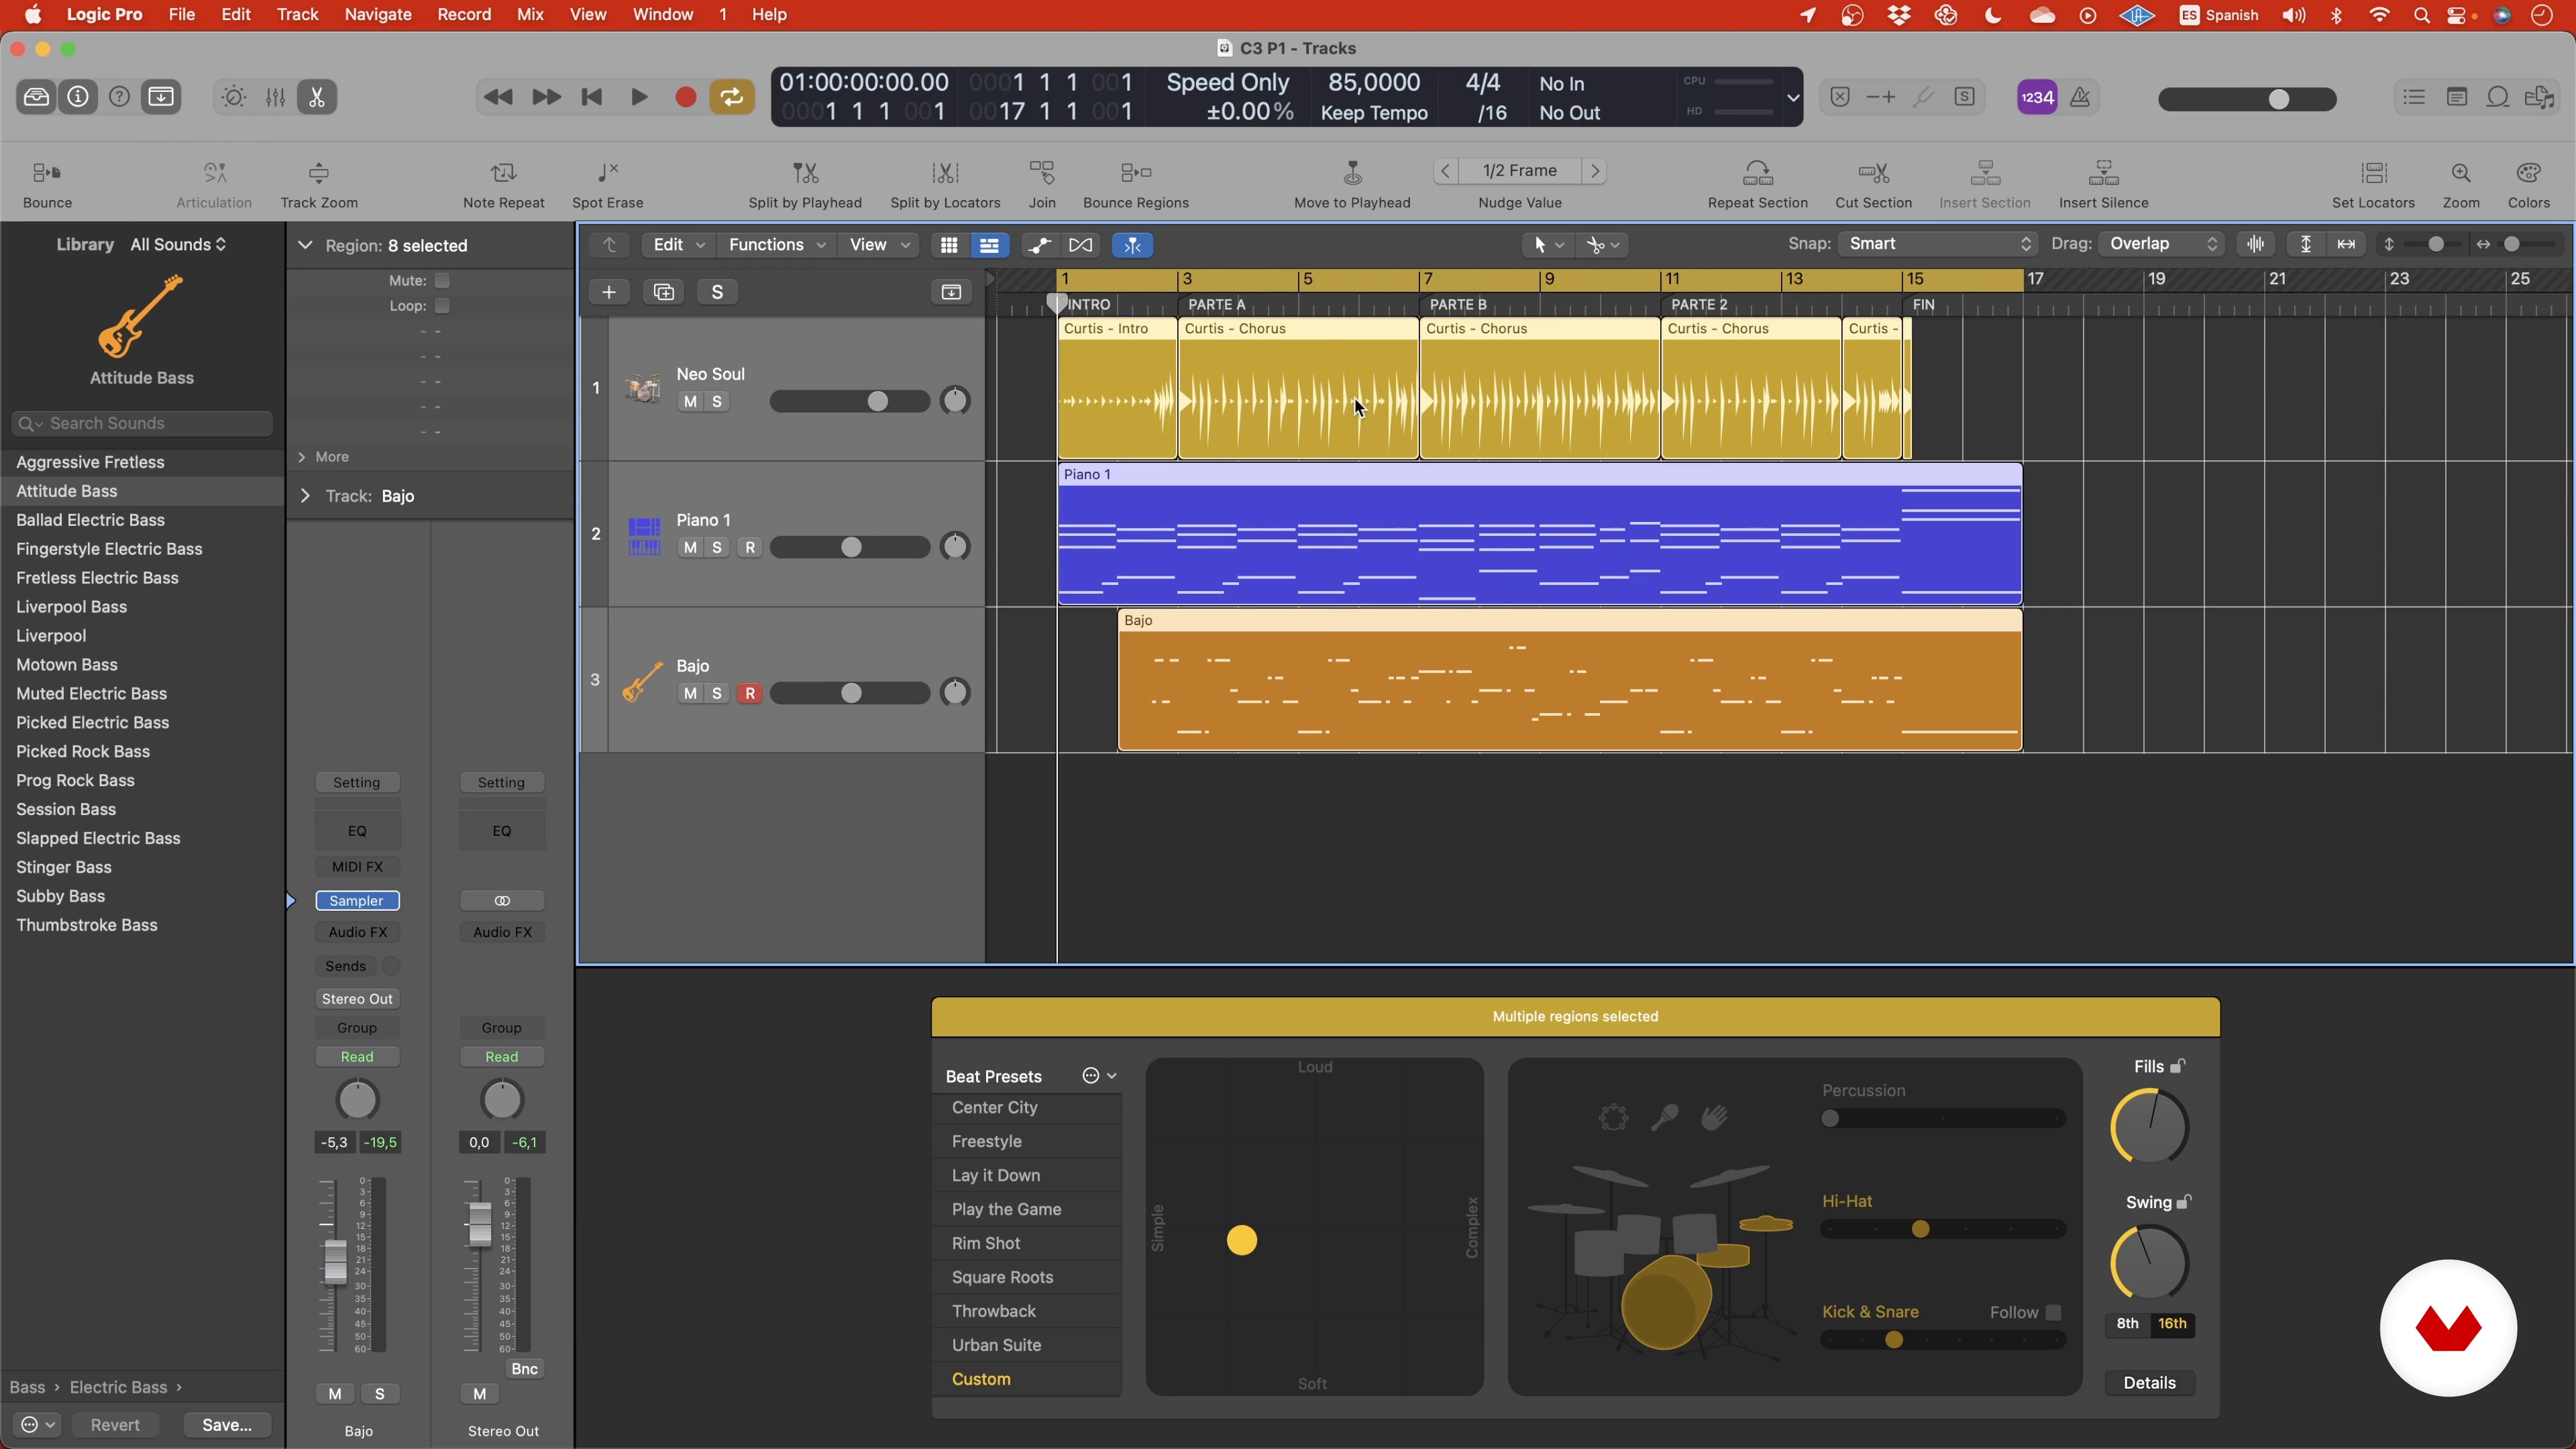This screenshot has height=1449, width=2576.
Task: Open the Record menu
Action: (x=464, y=15)
